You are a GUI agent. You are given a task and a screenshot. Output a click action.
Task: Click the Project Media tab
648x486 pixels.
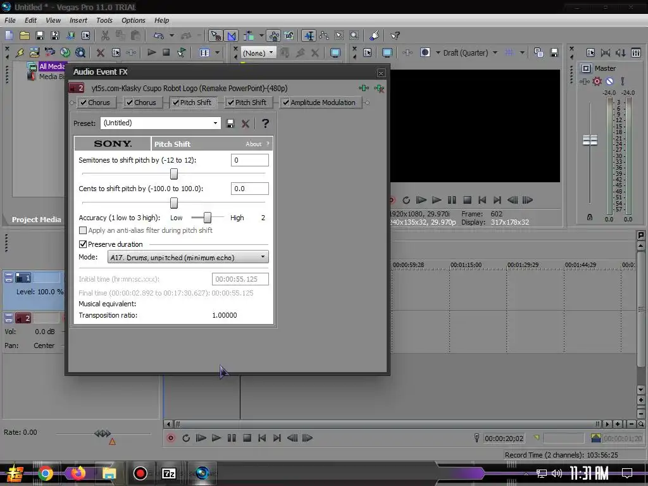point(36,220)
